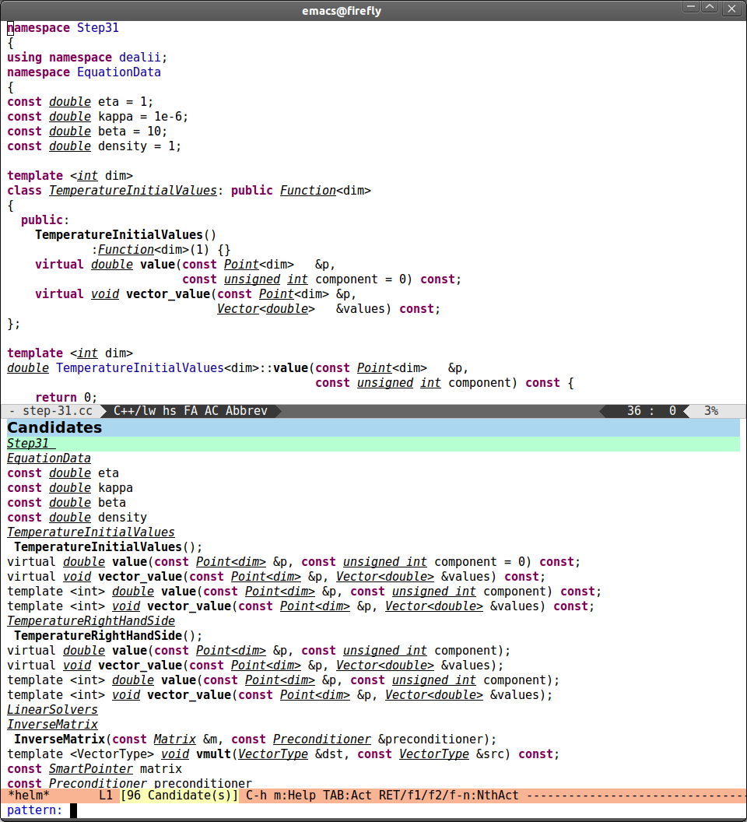Image resolution: width=747 pixels, height=822 pixels.
Task: Click the Candidates header line
Action: click(x=373, y=428)
